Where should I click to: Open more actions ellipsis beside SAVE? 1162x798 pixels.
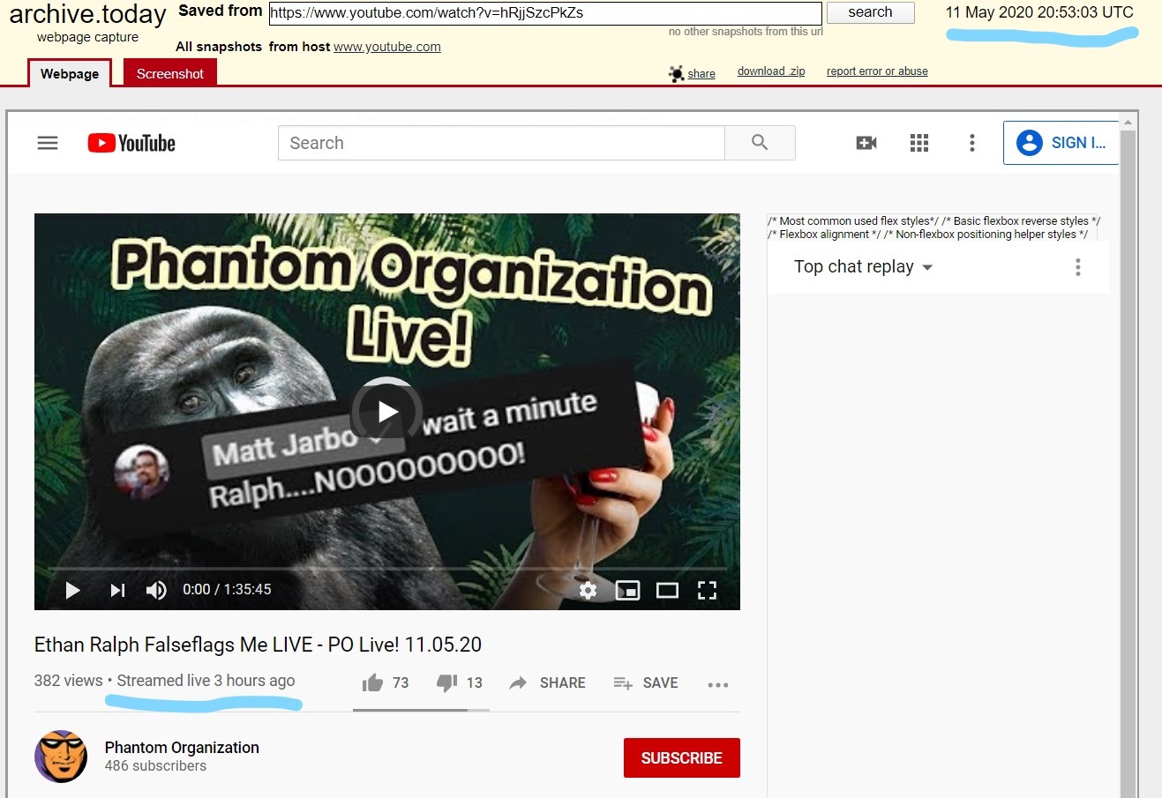point(718,684)
